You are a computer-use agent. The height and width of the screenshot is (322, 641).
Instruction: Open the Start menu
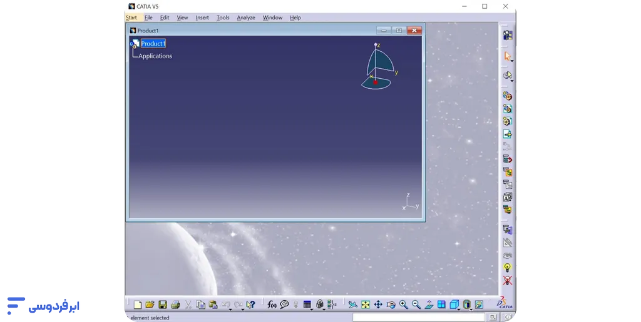[131, 18]
